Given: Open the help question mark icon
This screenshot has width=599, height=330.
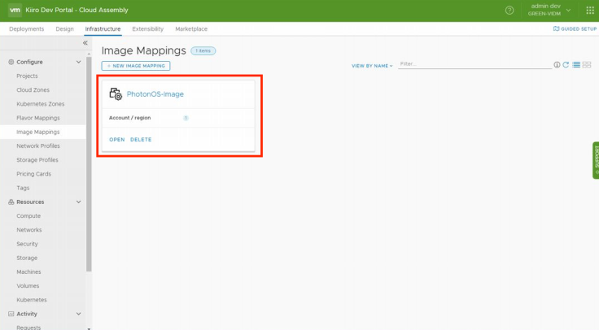Looking at the screenshot, I should point(509,11).
